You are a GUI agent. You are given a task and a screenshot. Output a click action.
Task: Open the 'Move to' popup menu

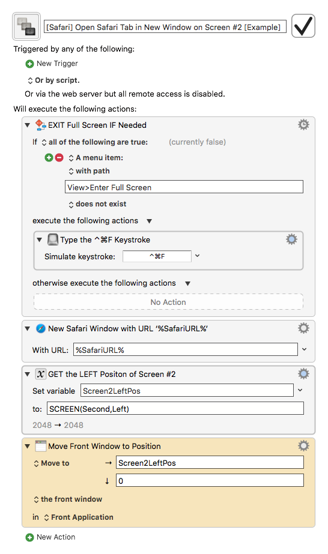52,463
